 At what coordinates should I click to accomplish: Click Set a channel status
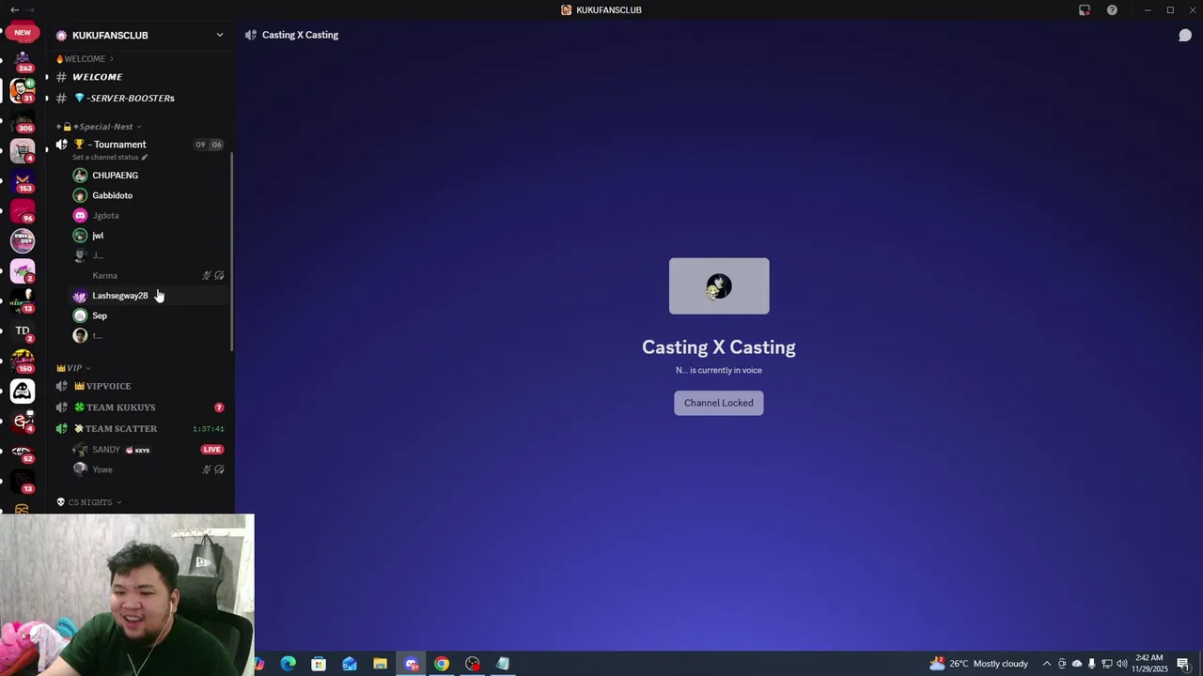(x=105, y=157)
